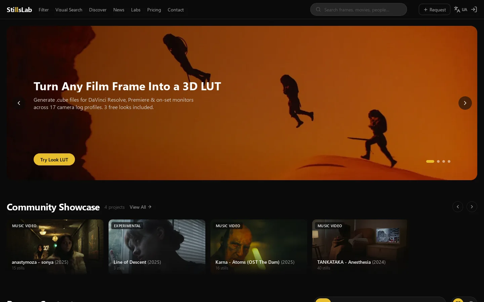Click the Try Look LUT button
This screenshot has width=484, height=302.
[x=54, y=159]
